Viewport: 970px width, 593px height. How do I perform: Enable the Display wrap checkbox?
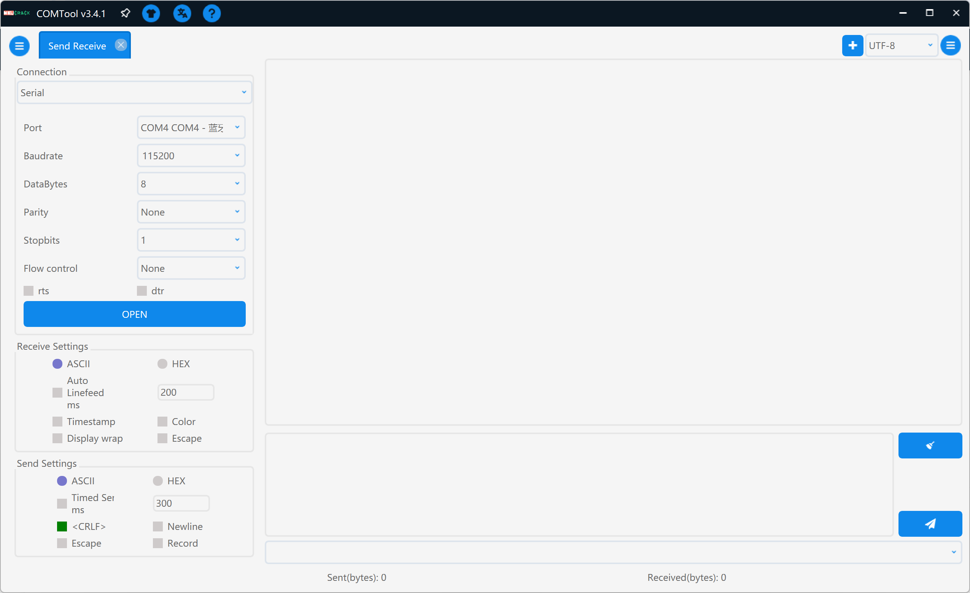point(57,438)
